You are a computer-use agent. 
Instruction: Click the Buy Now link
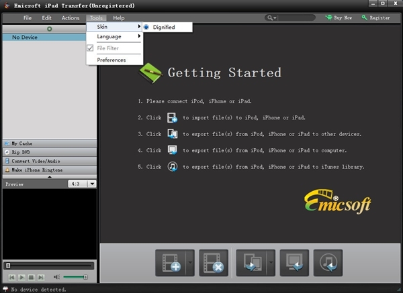pyautogui.click(x=343, y=17)
